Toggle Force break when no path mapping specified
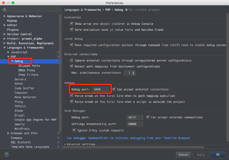 point(72,96)
